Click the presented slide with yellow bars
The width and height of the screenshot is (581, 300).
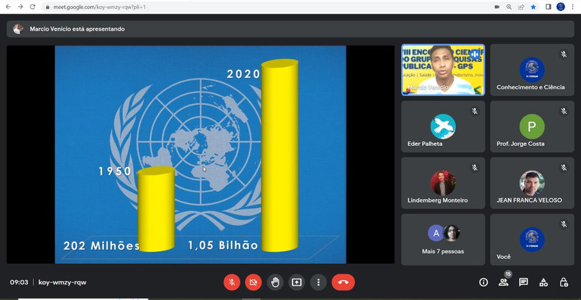pos(201,154)
